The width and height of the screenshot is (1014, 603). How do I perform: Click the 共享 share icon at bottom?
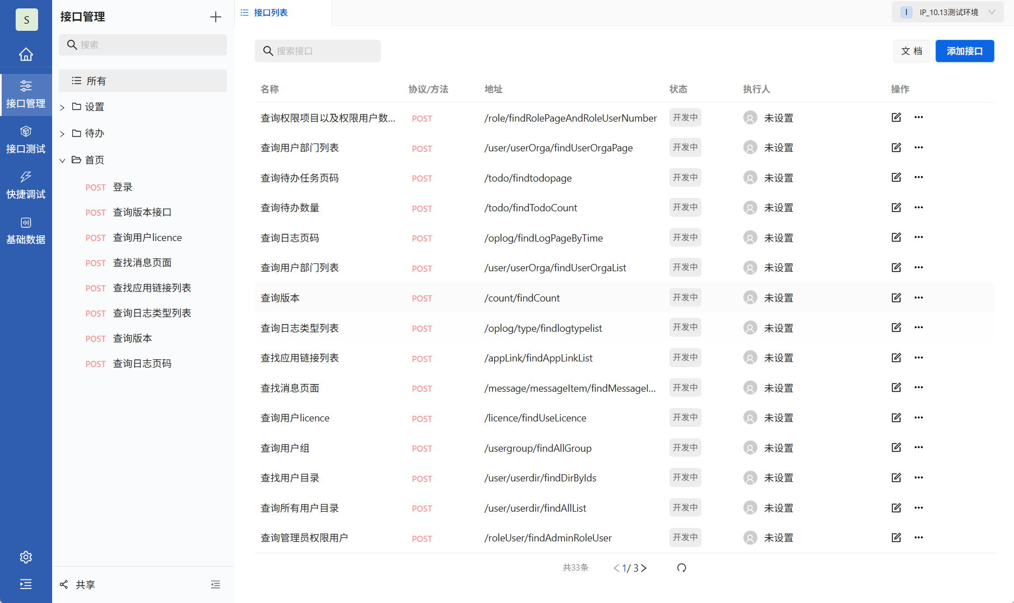(63, 585)
